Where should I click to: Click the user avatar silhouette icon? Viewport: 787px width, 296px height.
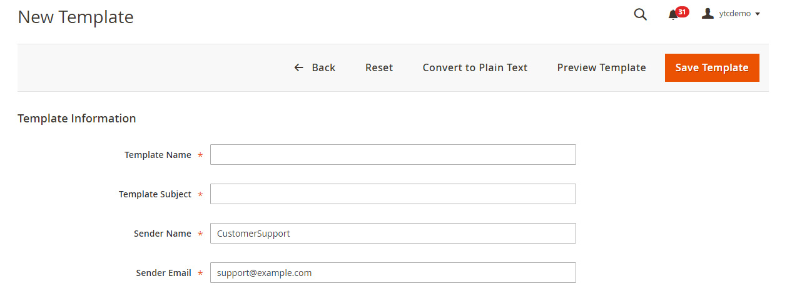pyautogui.click(x=708, y=14)
